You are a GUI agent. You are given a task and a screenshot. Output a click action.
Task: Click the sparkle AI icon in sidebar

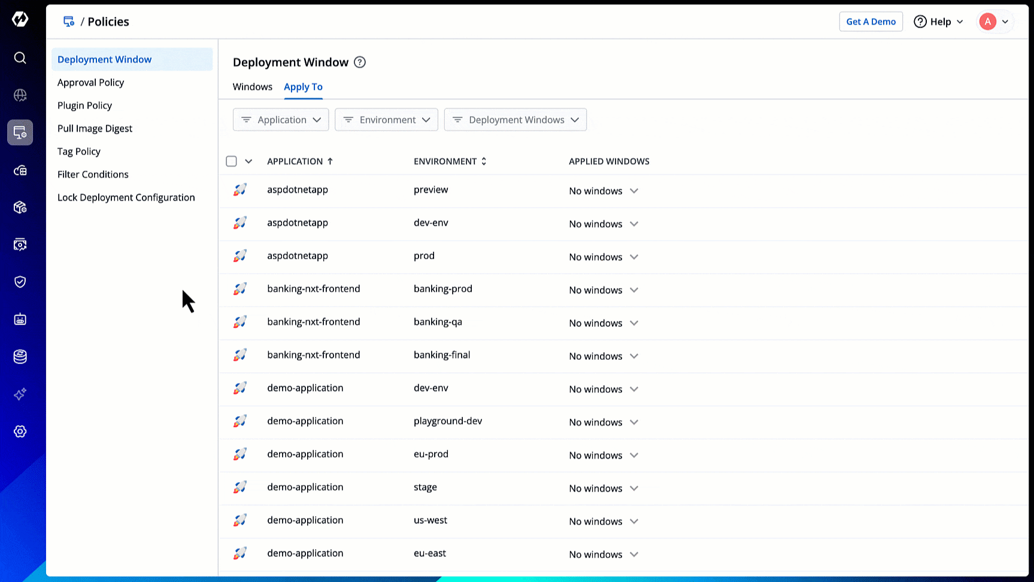pos(20,394)
